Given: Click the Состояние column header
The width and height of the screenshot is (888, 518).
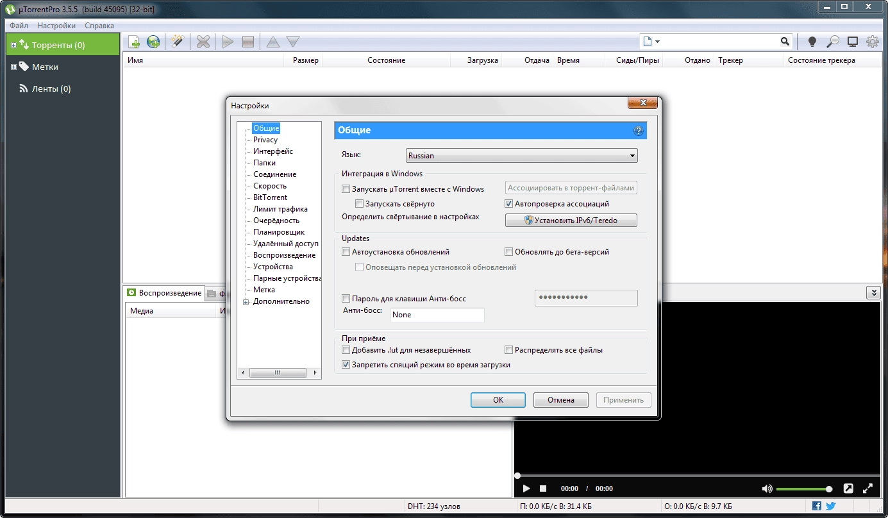Looking at the screenshot, I should pyautogui.click(x=386, y=60).
